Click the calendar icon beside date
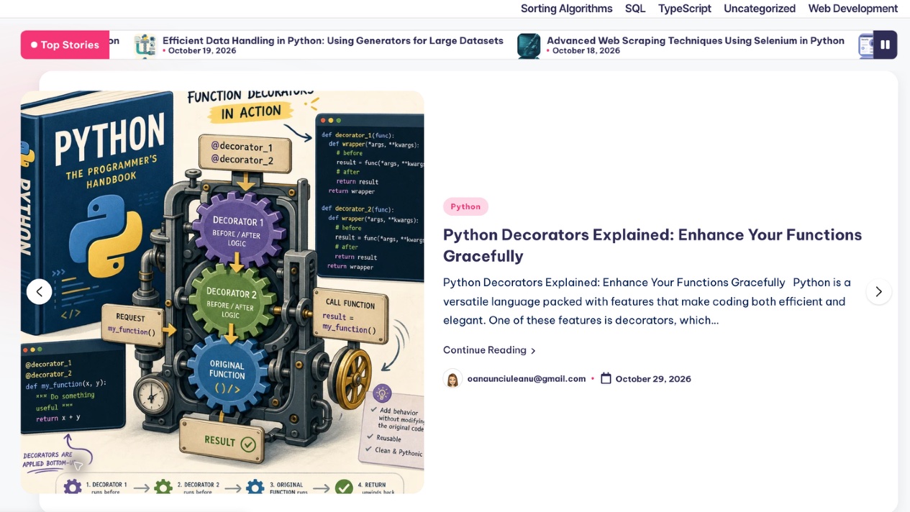This screenshot has height=512, width=910. [x=606, y=378]
